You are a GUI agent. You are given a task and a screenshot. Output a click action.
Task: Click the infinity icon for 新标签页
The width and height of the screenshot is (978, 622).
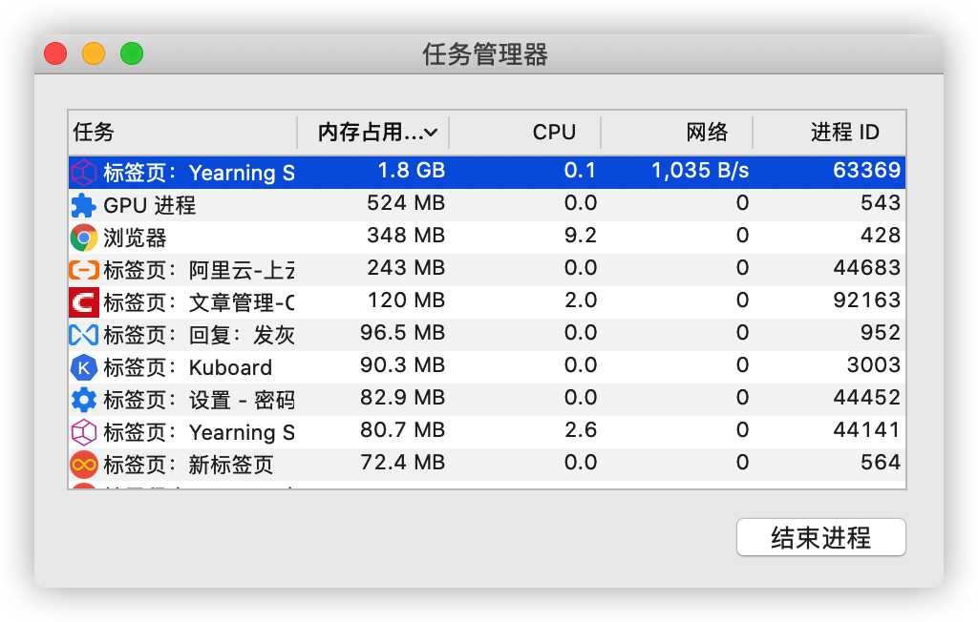pyautogui.click(x=84, y=465)
